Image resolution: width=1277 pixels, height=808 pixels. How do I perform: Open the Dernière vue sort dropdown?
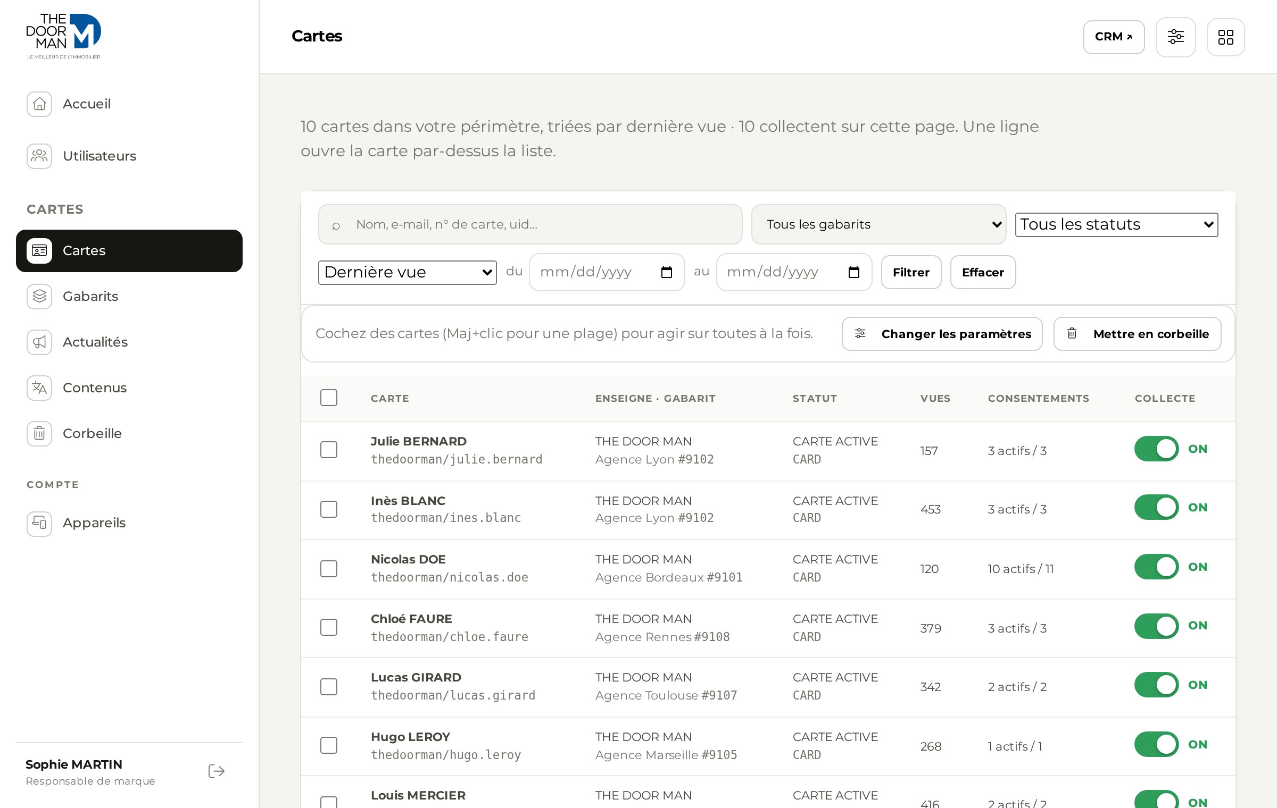coord(407,272)
